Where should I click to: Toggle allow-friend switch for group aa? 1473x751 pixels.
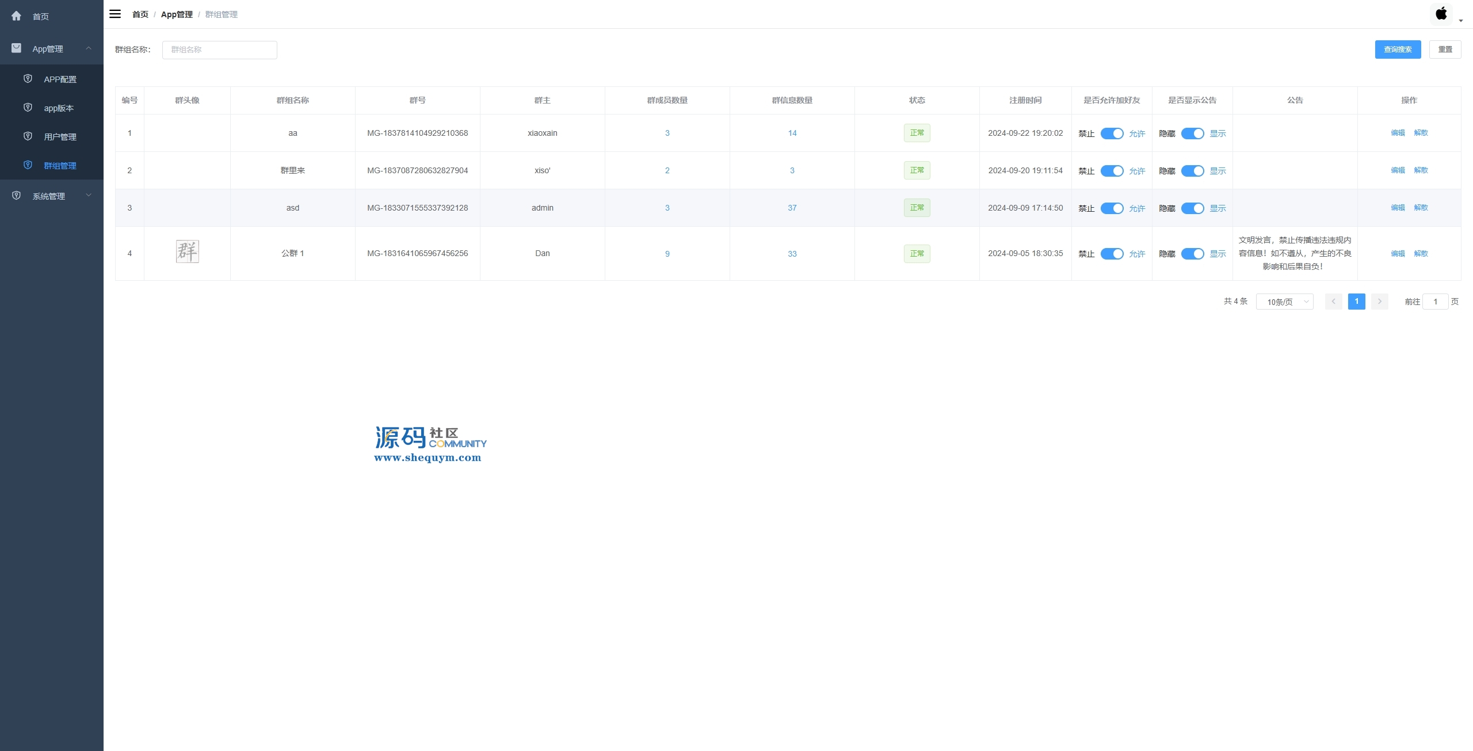click(x=1112, y=134)
